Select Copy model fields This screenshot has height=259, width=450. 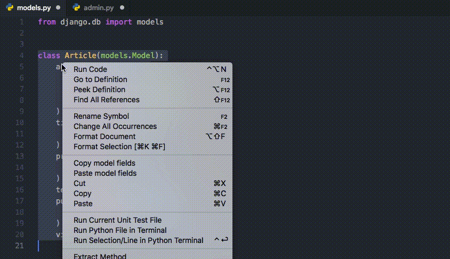coord(147,163)
